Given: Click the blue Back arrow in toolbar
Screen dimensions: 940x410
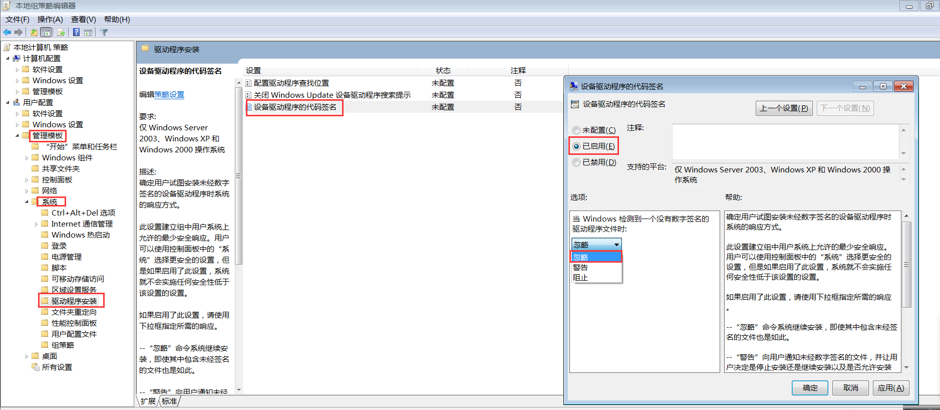Looking at the screenshot, I should 7,33.
